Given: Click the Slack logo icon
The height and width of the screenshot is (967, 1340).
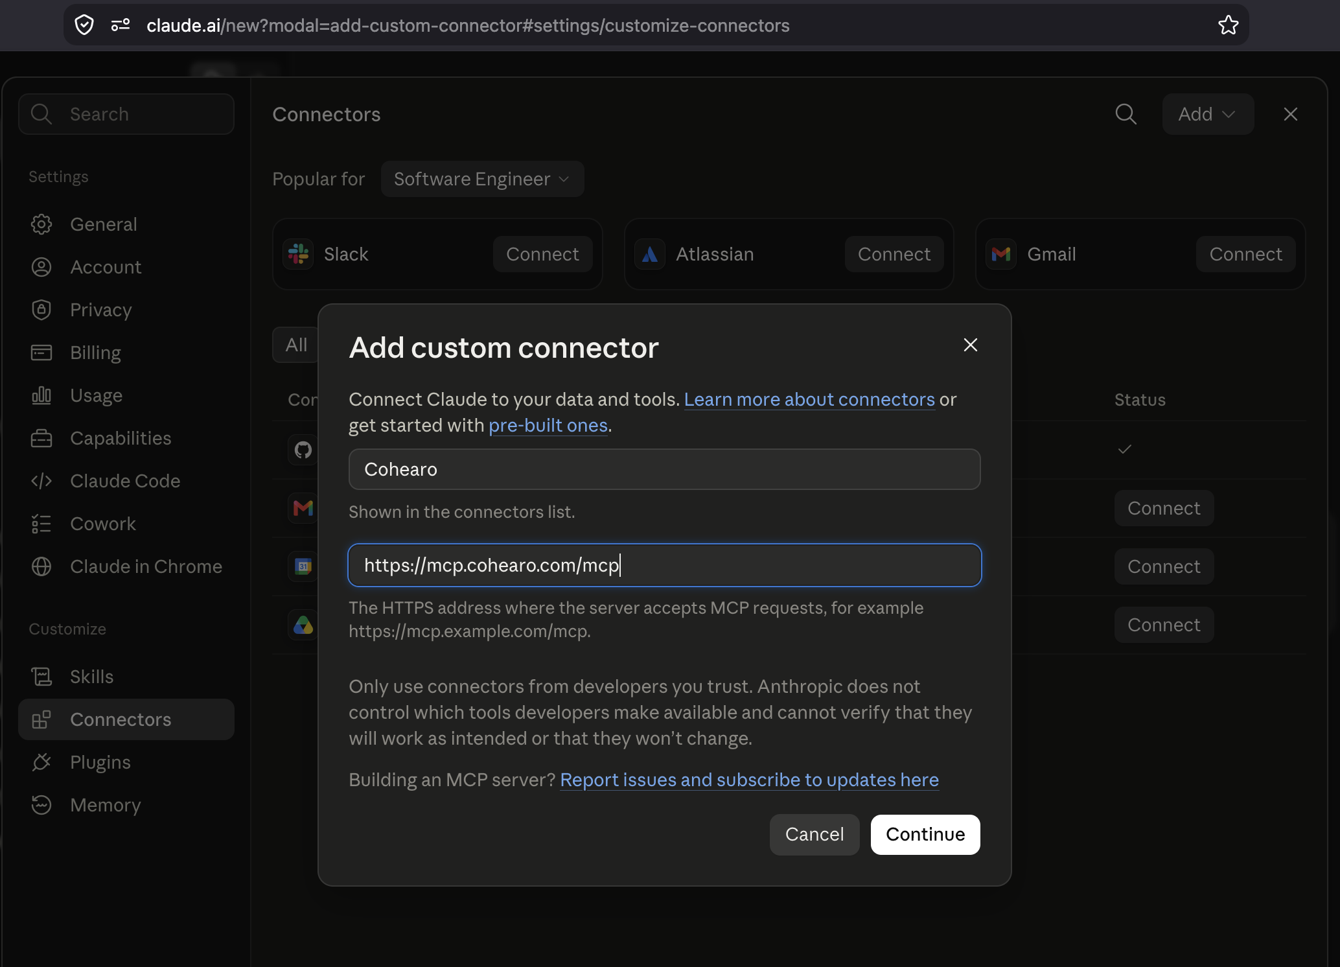Looking at the screenshot, I should (299, 254).
